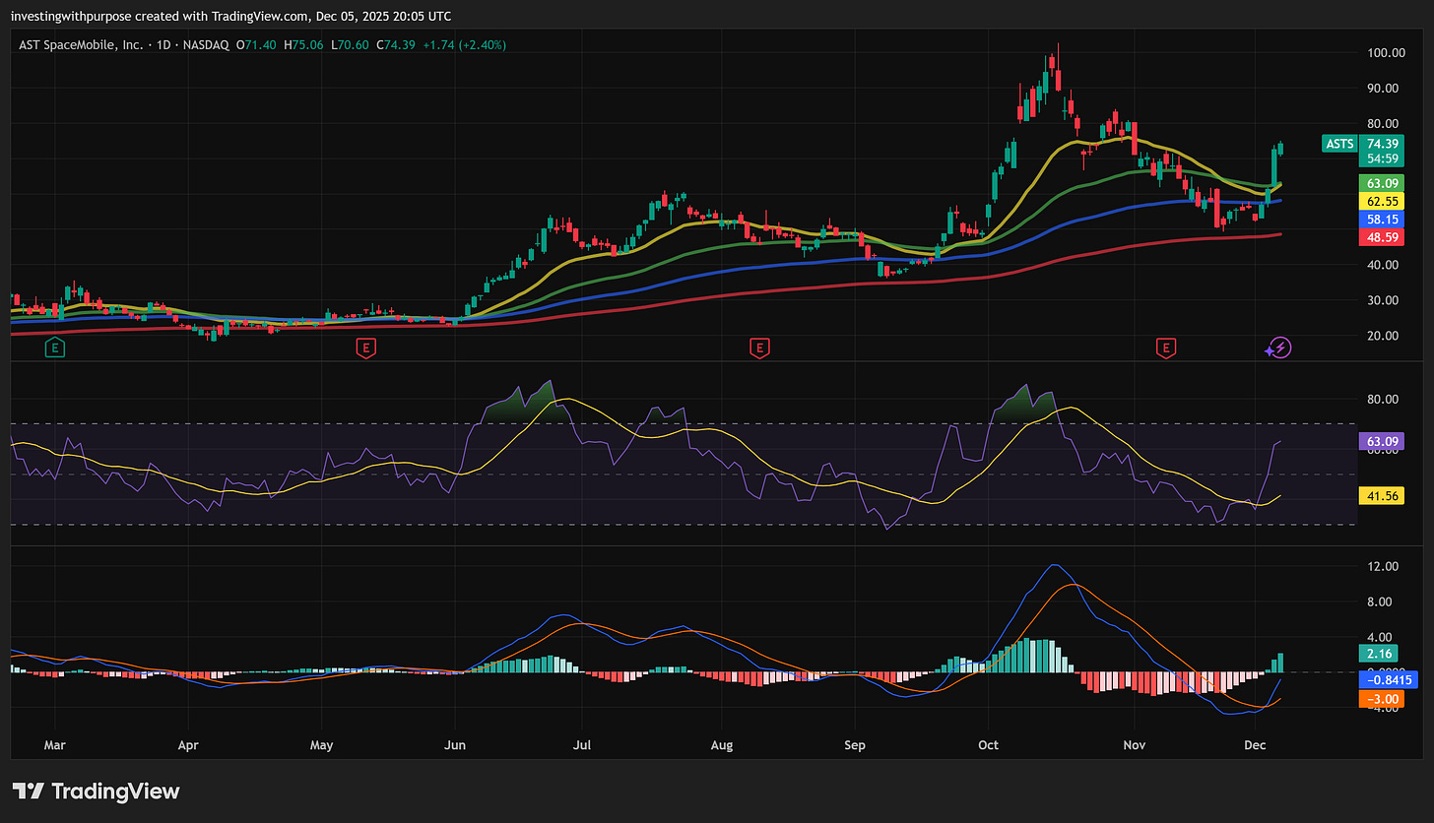Click the AST SpaceMobile, Inc. symbol title

80,45
